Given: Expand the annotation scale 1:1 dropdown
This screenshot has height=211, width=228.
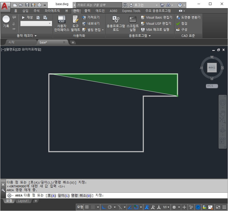Looking at the screenshot, I should click(168, 207).
